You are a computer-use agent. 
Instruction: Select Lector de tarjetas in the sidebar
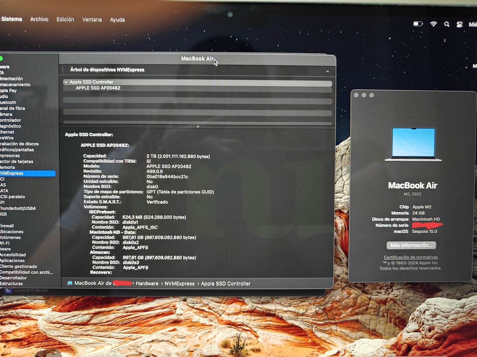[17, 161]
